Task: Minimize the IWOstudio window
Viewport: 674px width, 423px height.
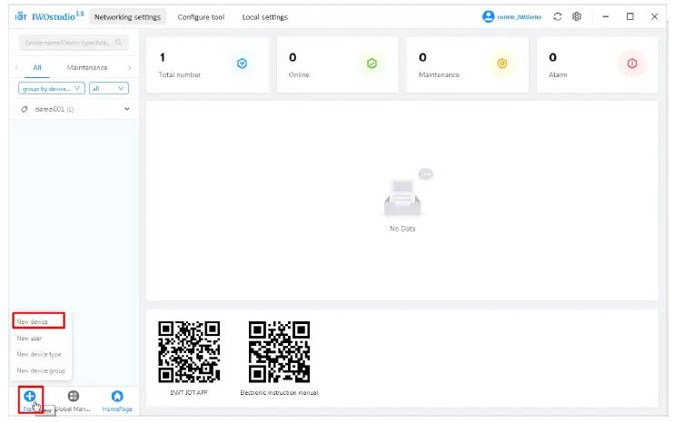Action: 606,16
